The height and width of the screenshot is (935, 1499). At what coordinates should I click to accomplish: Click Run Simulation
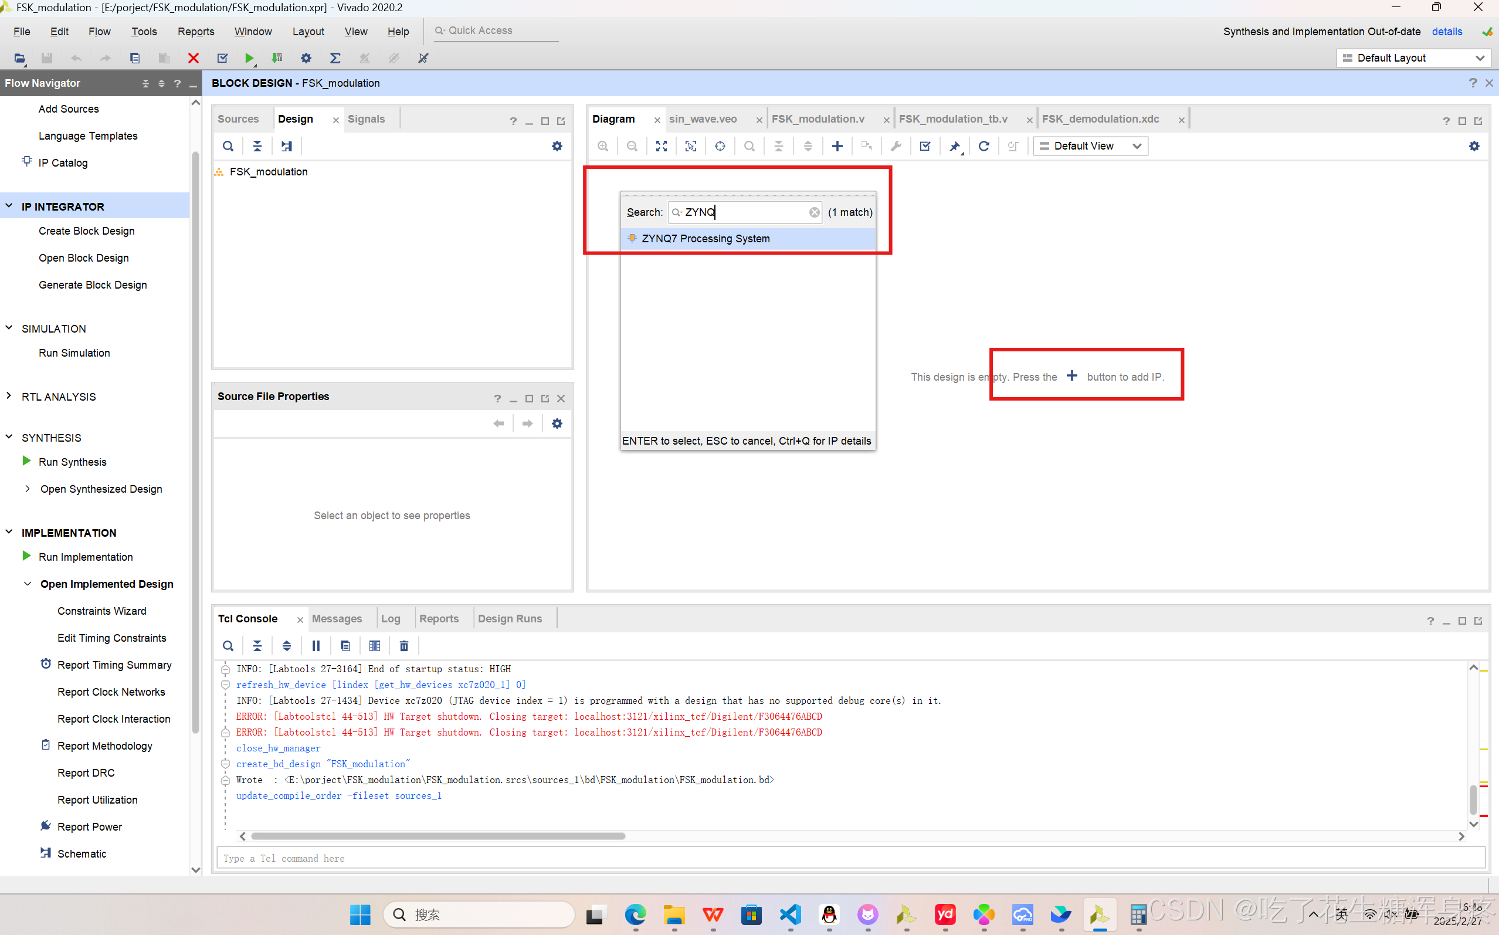pyautogui.click(x=74, y=353)
